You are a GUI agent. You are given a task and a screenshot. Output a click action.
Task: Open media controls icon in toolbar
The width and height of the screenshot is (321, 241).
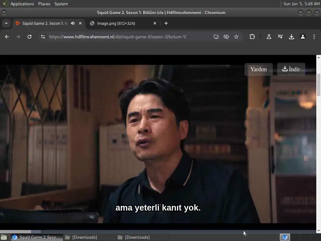pos(280,37)
